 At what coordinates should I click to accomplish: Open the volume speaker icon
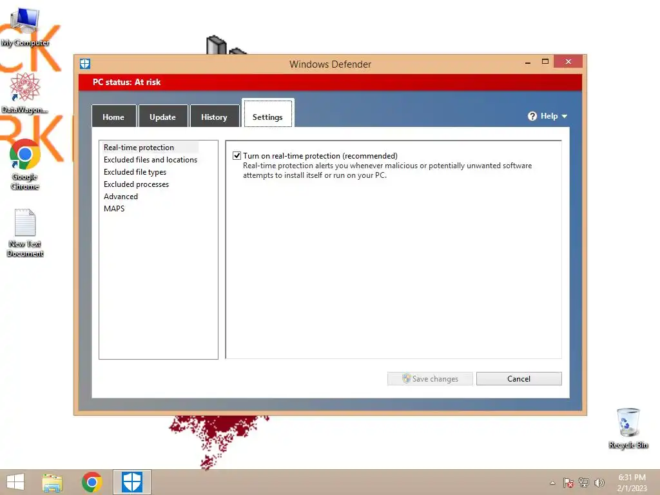[599, 482]
